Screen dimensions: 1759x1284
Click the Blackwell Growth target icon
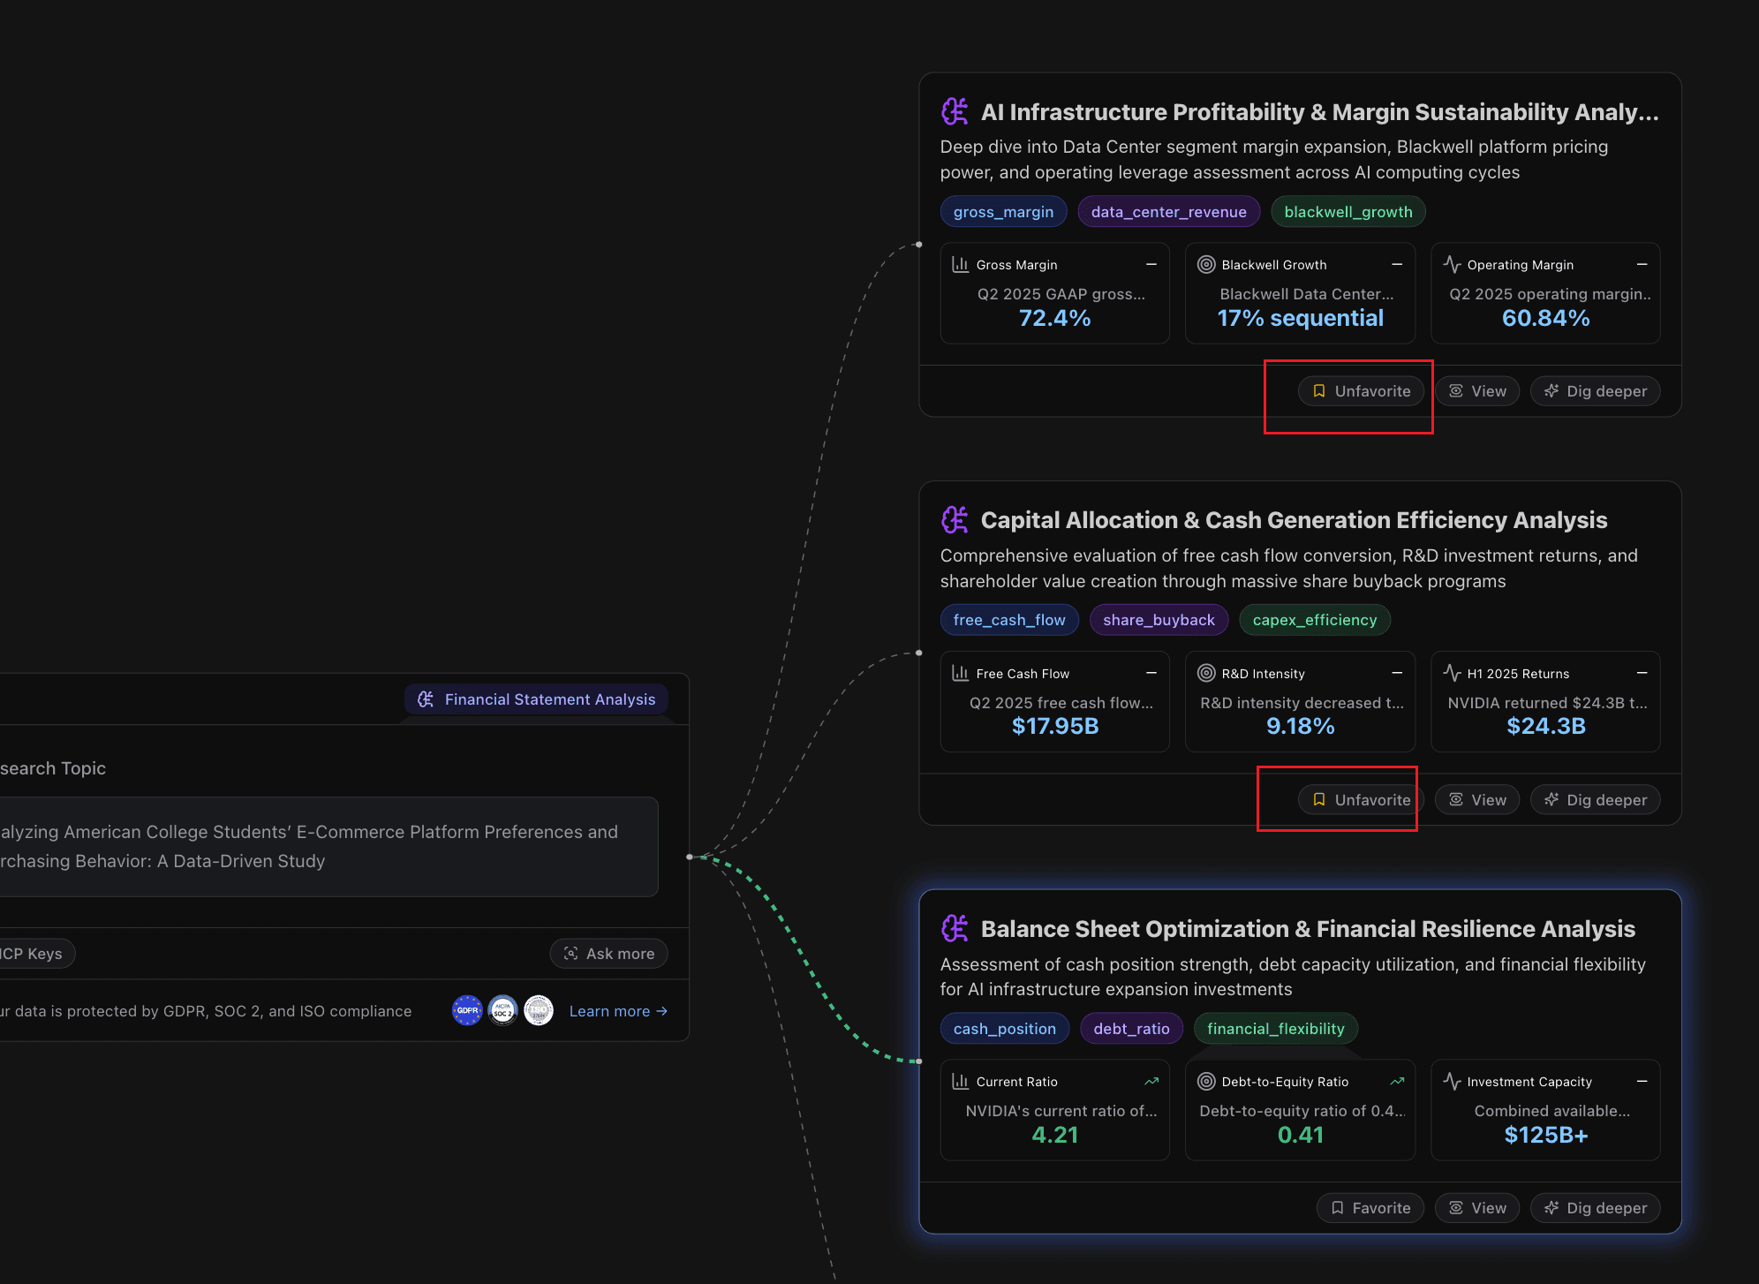coord(1205,265)
